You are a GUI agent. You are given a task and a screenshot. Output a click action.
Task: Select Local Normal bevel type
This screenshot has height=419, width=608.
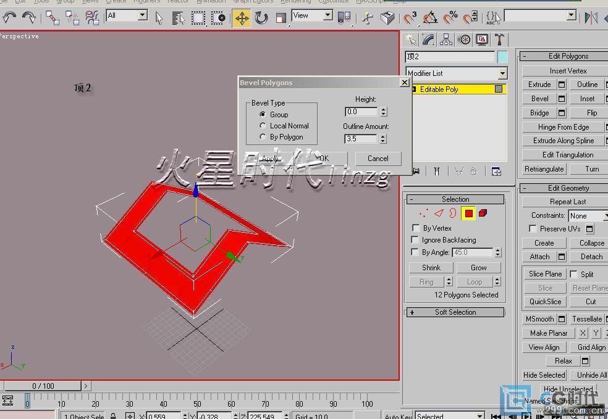(263, 126)
